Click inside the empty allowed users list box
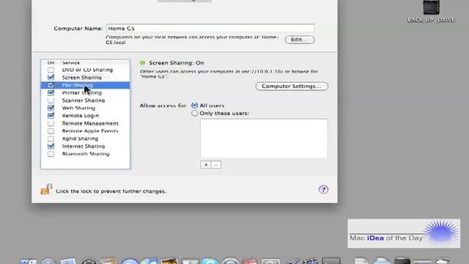Viewport: 469px width, 264px height. (264, 139)
